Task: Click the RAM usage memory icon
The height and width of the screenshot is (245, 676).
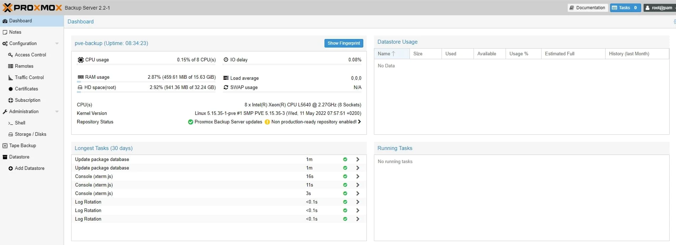Action: [x=80, y=77]
